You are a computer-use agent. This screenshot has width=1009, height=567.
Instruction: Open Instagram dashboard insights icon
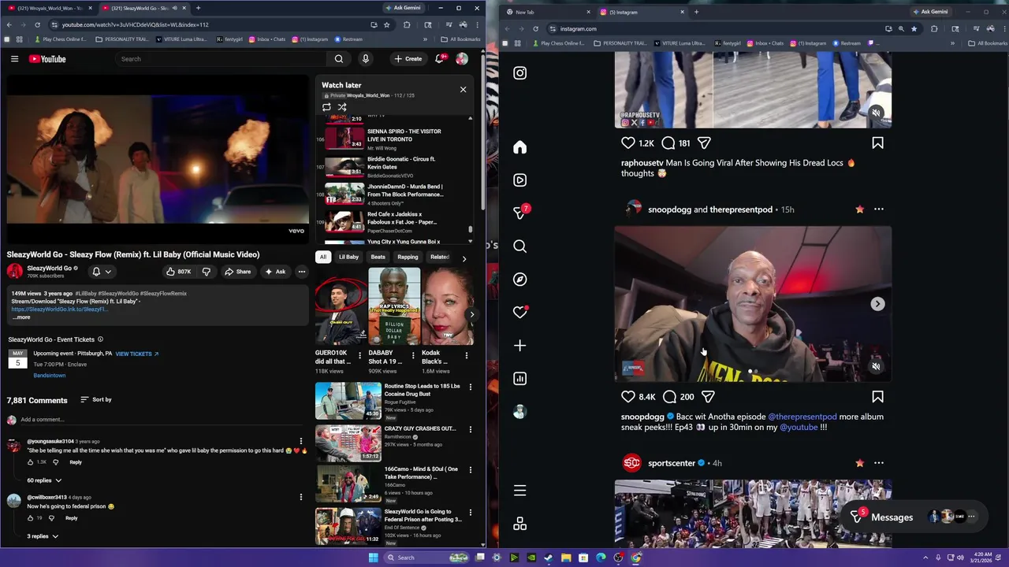point(519,379)
